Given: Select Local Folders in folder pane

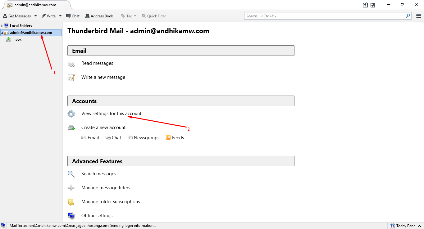Looking at the screenshot, I should click(21, 26).
